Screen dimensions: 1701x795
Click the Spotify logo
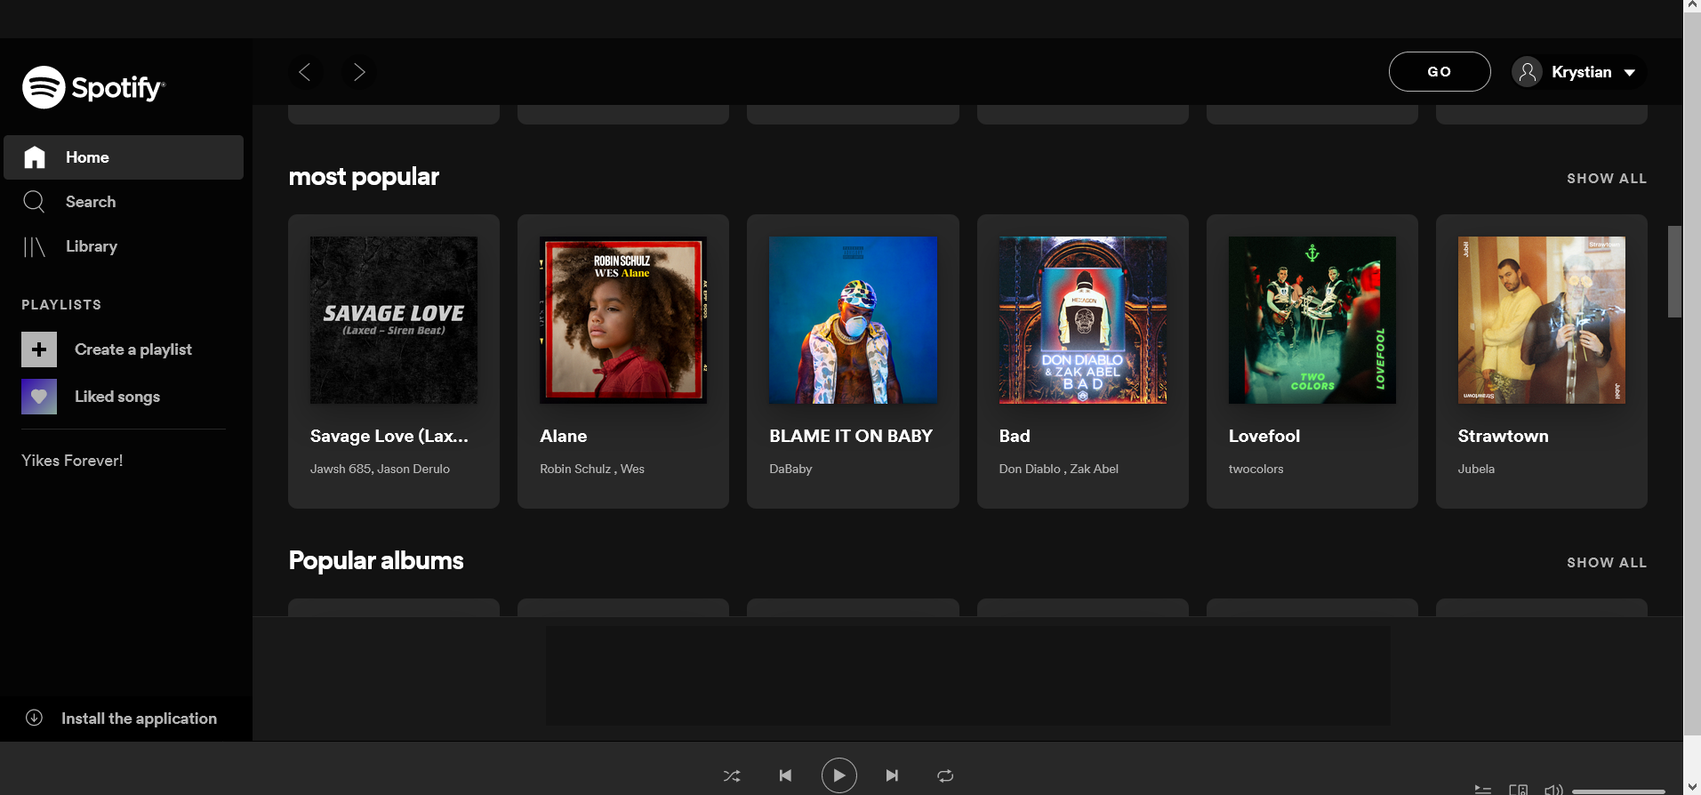pos(93,87)
